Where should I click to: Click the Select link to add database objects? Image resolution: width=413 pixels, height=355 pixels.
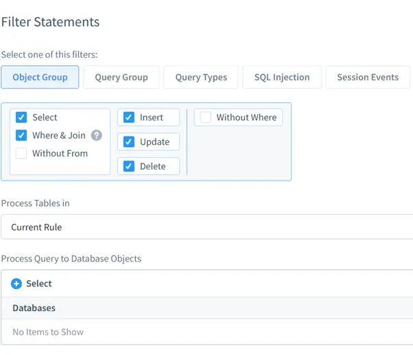(x=39, y=284)
